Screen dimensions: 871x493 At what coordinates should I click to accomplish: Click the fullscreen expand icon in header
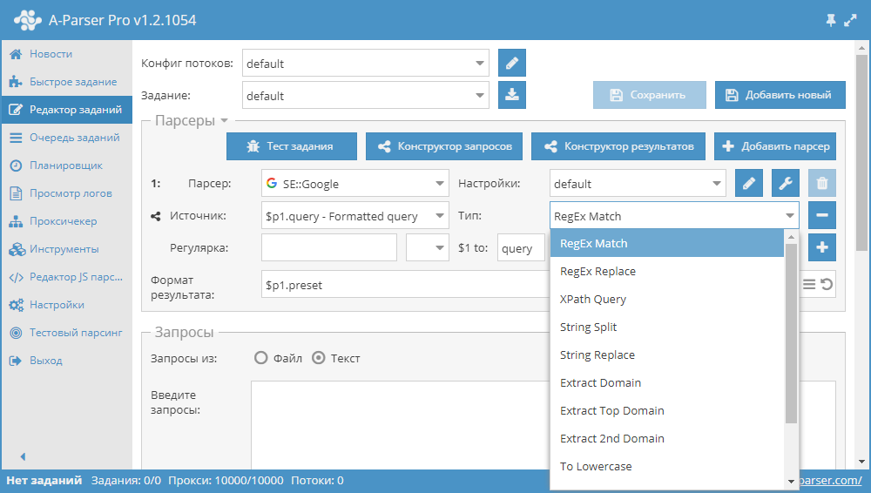[x=850, y=21]
